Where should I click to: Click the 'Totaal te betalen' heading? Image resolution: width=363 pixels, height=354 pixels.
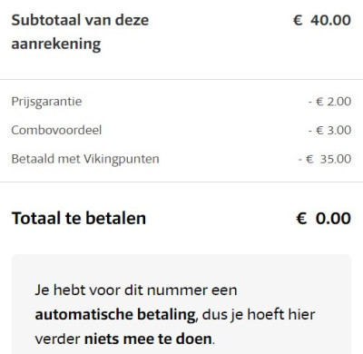(79, 218)
